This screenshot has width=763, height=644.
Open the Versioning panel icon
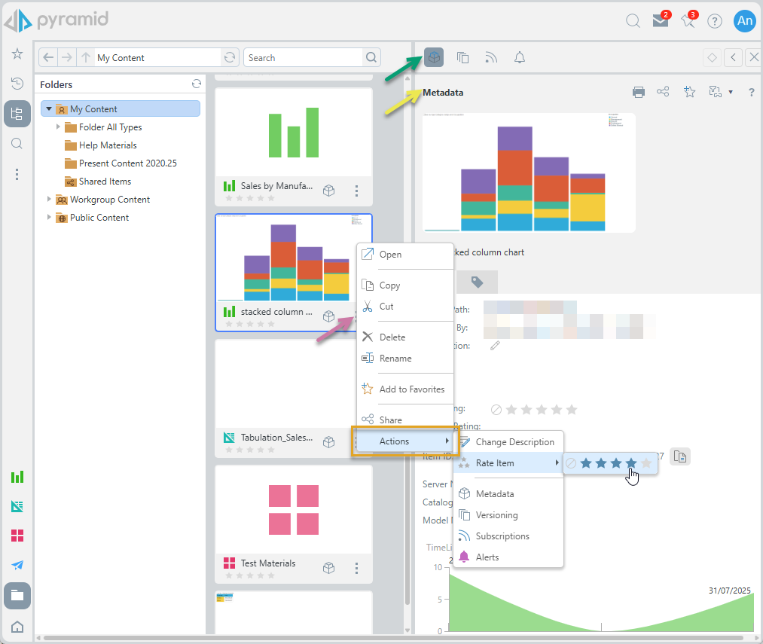[x=463, y=57]
